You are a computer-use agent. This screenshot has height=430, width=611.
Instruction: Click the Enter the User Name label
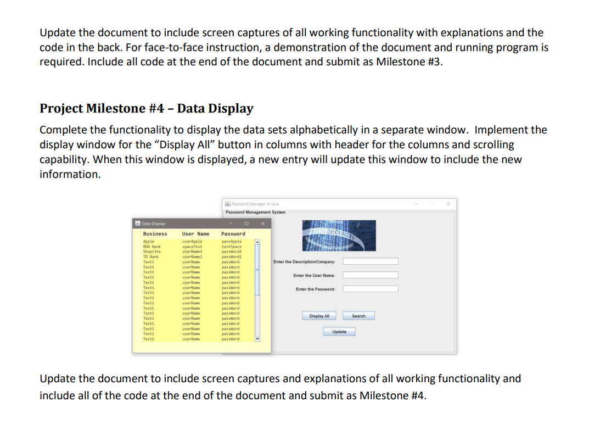tap(314, 275)
